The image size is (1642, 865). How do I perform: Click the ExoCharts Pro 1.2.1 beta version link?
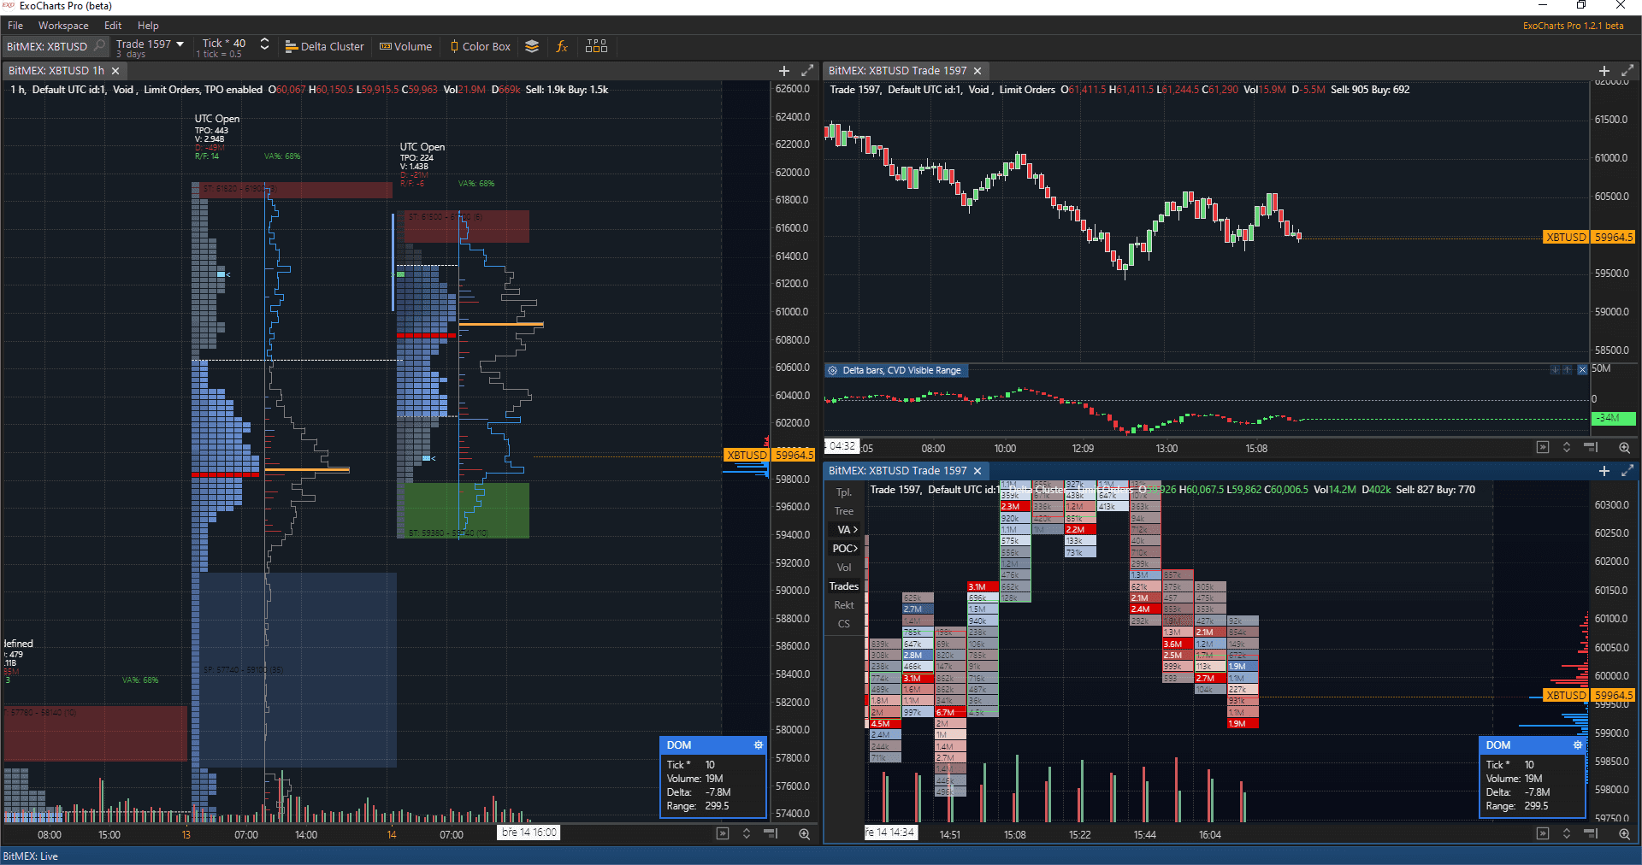click(1573, 26)
